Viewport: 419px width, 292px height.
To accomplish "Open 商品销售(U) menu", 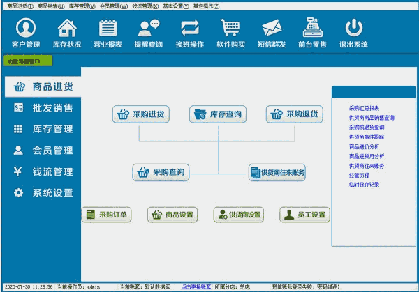I will 51,6.
